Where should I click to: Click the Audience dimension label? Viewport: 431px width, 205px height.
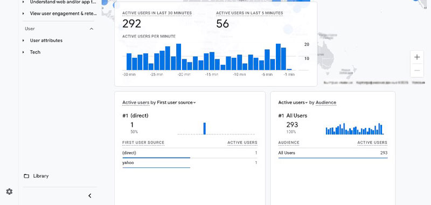(x=326, y=102)
